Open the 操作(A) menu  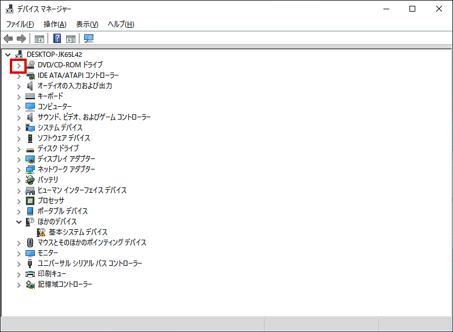tap(55, 24)
